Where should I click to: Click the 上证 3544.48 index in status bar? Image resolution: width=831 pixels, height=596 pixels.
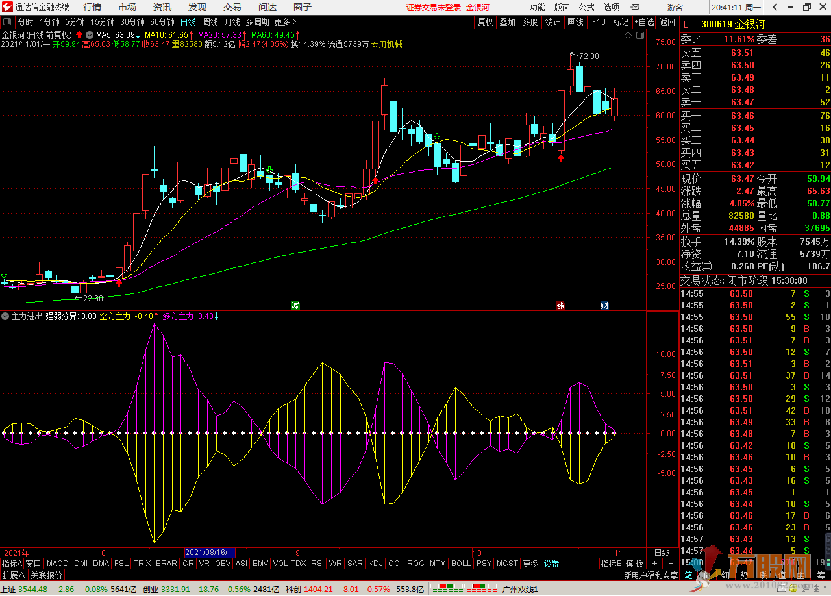(x=25, y=590)
